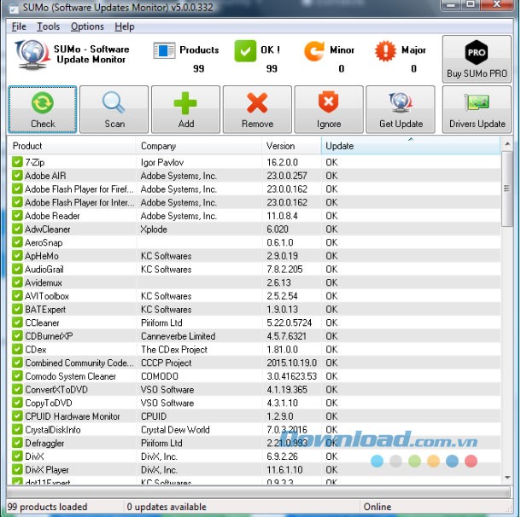
Task: Click the status icon beside AudioGrail
Action: coord(17,269)
